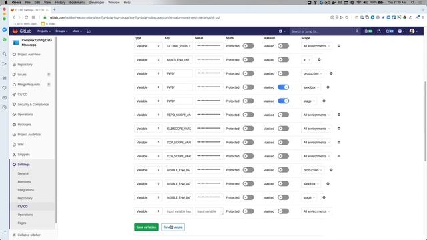Open the Bookmarks menu in macOS menu bar

pos(77,3)
